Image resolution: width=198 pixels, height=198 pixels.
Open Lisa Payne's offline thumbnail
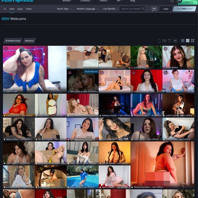coord(19,153)
